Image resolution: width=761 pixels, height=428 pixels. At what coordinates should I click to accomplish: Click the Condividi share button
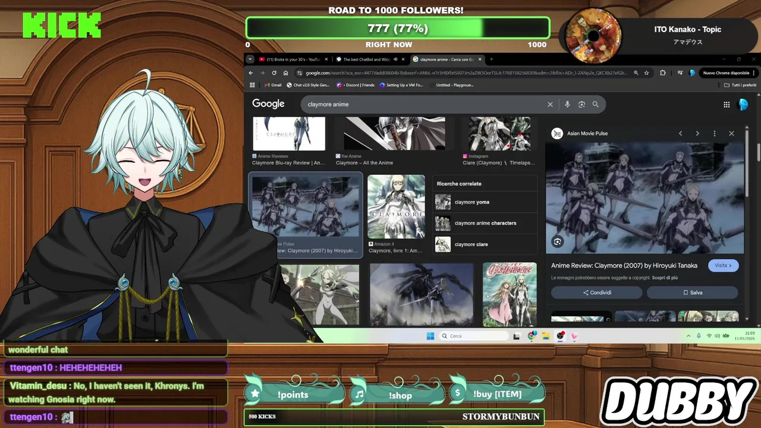pos(597,292)
